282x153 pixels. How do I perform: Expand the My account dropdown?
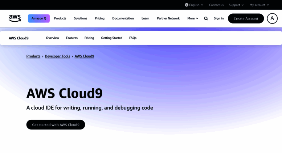(x=259, y=5)
